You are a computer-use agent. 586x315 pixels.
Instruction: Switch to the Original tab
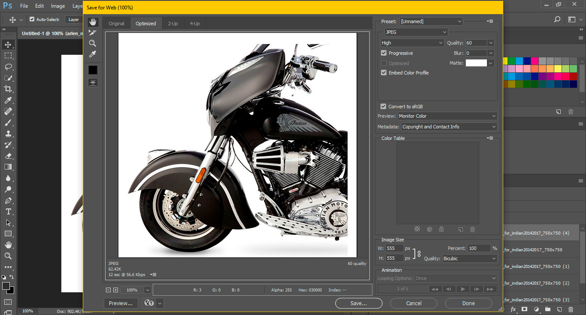coord(116,24)
